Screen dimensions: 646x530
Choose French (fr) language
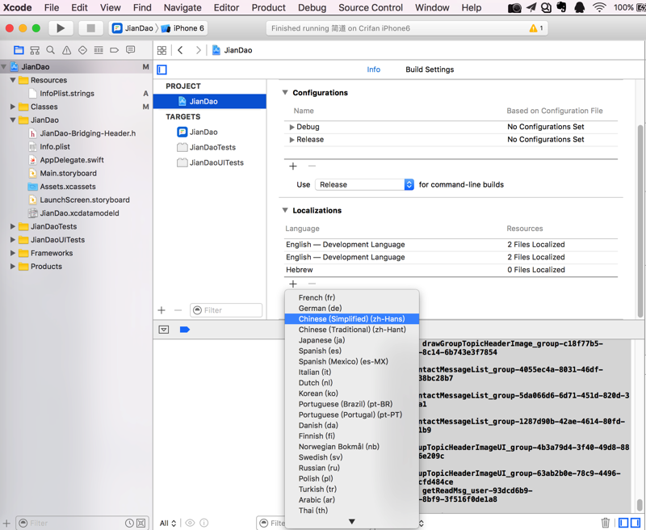tap(352, 297)
